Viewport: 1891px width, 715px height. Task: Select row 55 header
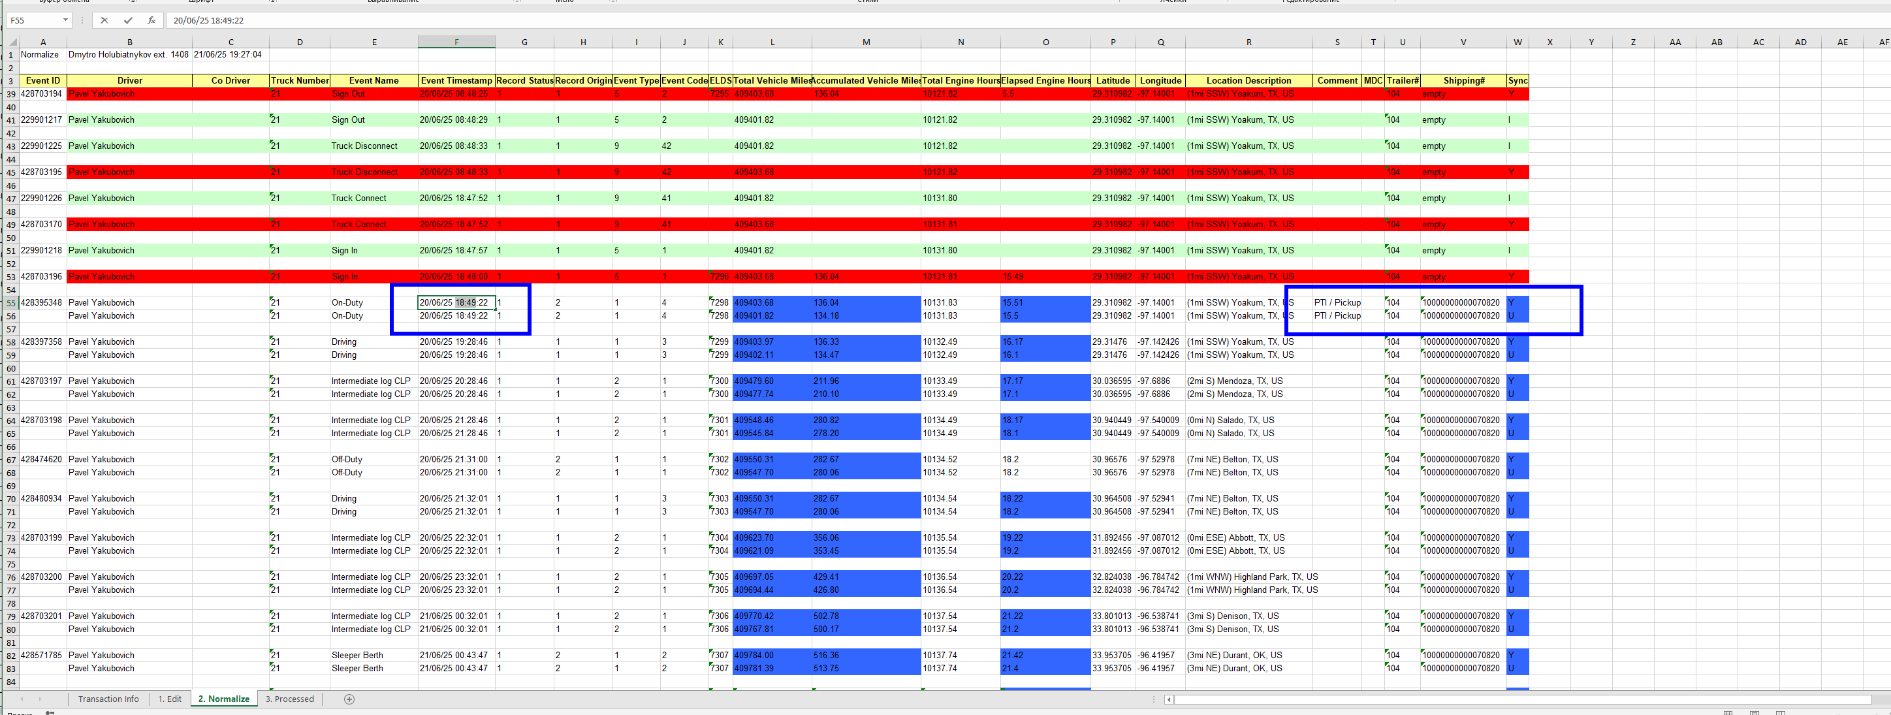(11, 303)
